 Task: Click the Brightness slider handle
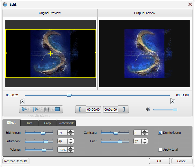click(x=43, y=133)
